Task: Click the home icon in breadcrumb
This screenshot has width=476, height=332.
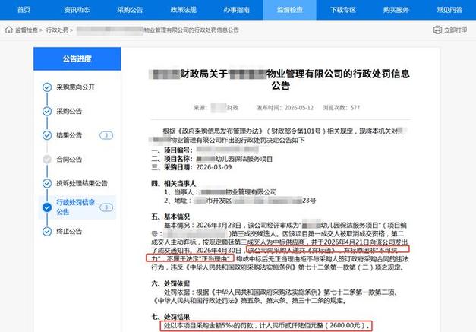Action: point(9,30)
